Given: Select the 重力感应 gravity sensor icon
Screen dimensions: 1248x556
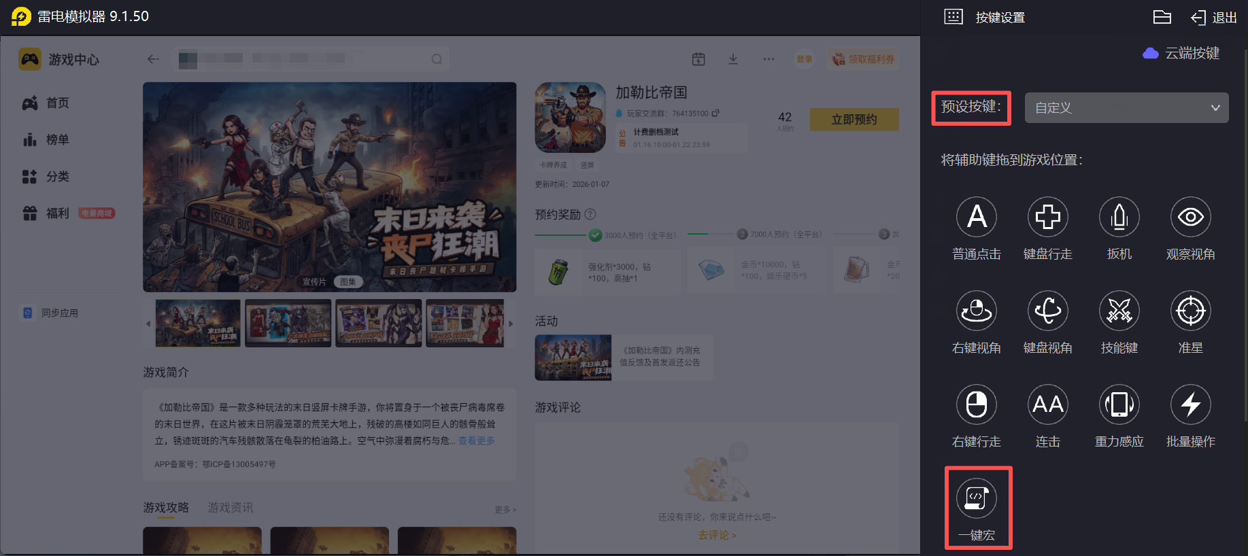Looking at the screenshot, I should click(x=1119, y=404).
